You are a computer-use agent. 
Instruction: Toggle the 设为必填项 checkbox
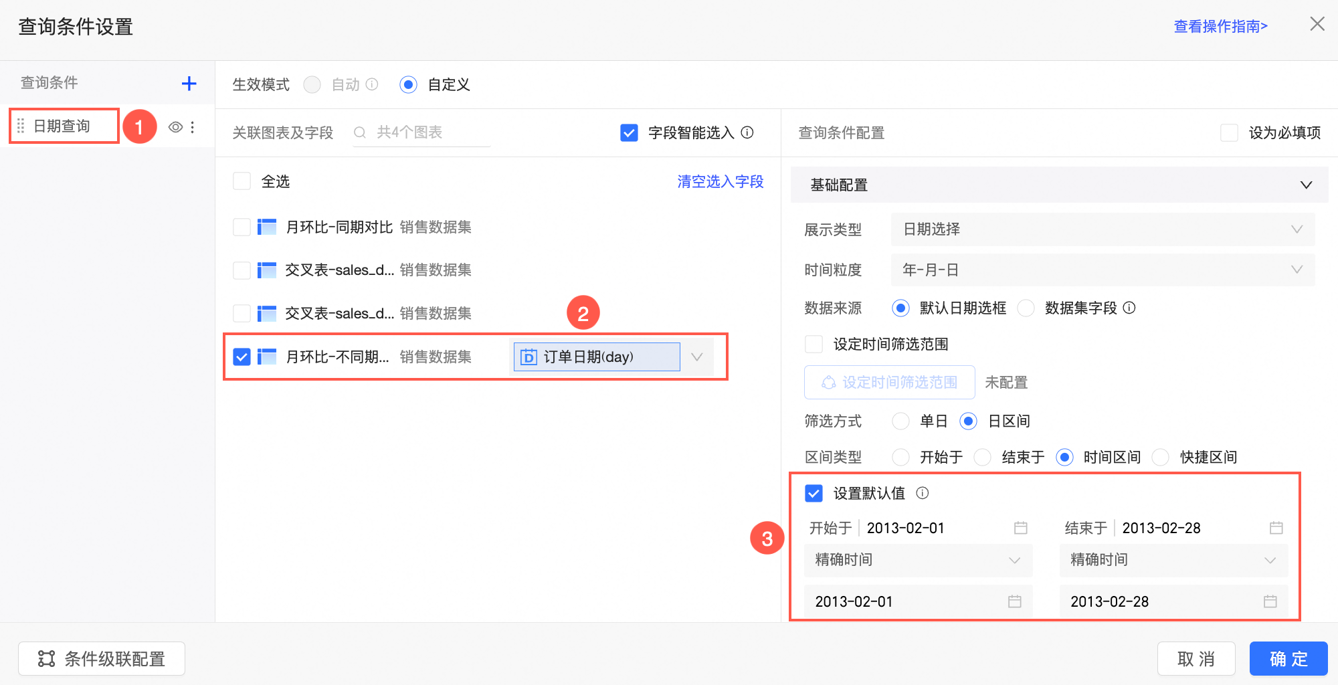pos(1229,132)
